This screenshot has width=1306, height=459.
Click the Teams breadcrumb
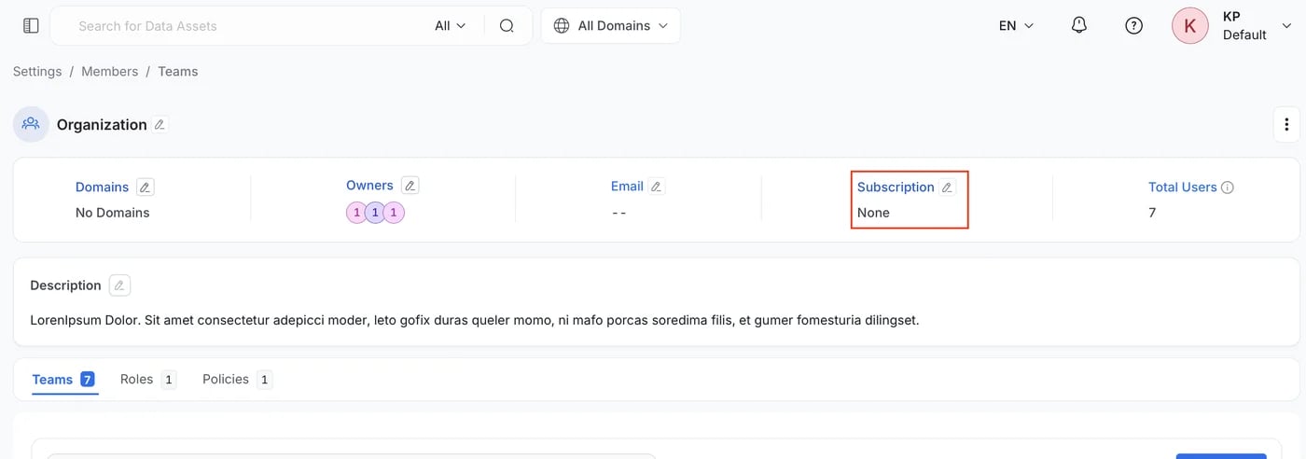coord(177,72)
